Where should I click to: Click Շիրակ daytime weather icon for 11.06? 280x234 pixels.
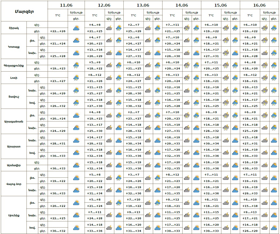tap(76, 28)
